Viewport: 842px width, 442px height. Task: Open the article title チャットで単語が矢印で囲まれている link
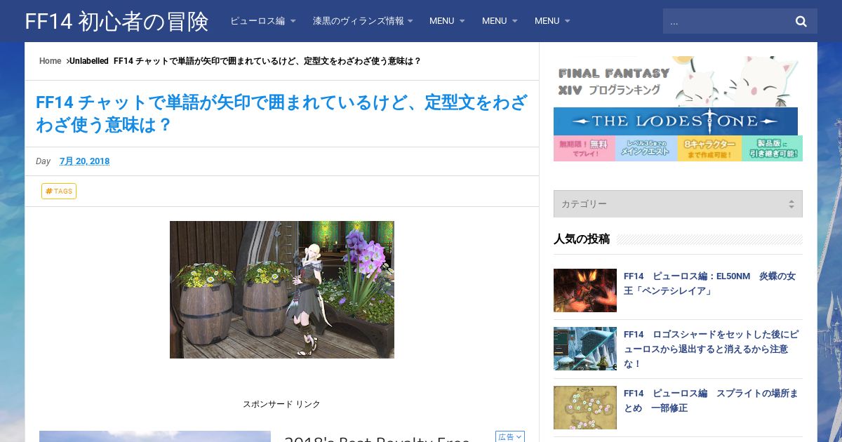281,114
